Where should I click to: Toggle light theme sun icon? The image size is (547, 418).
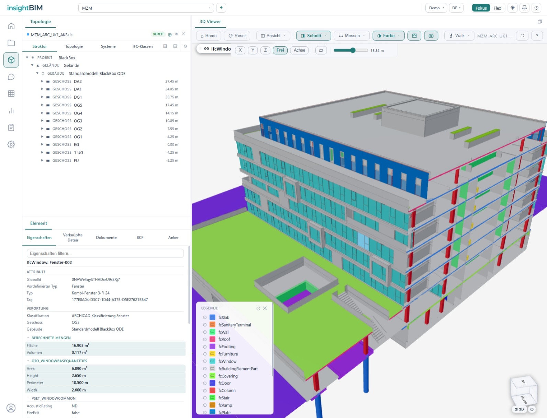(x=513, y=8)
